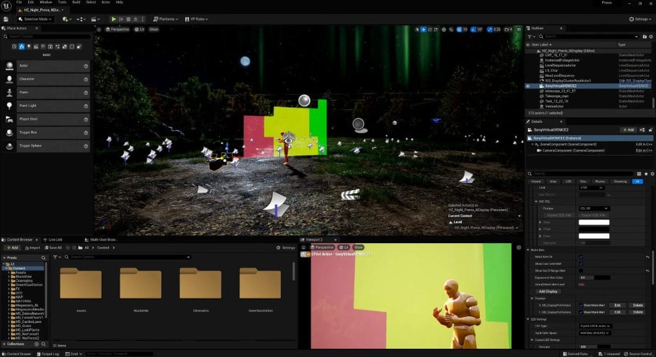Open the Window menu
Viewport: 656px width, 357px height.
point(45,2)
